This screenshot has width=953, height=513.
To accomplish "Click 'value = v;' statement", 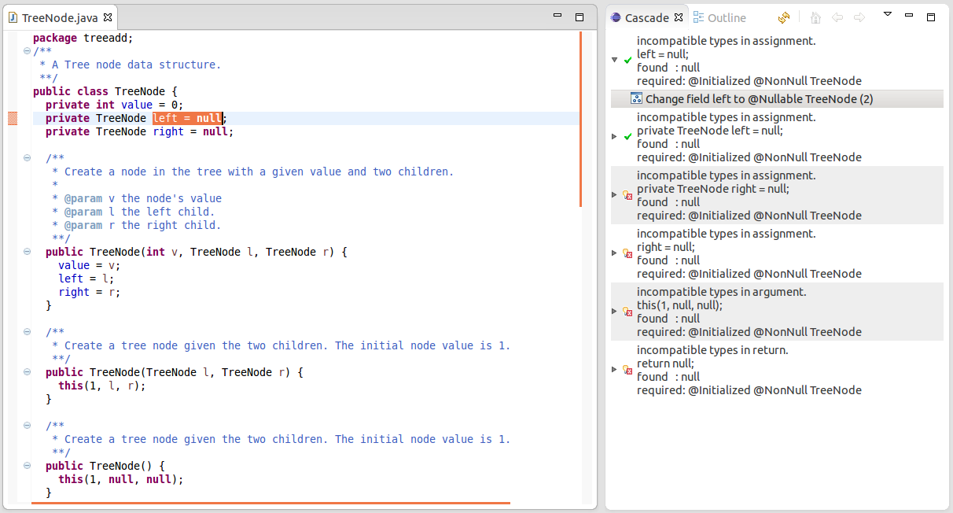I will coord(90,265).
